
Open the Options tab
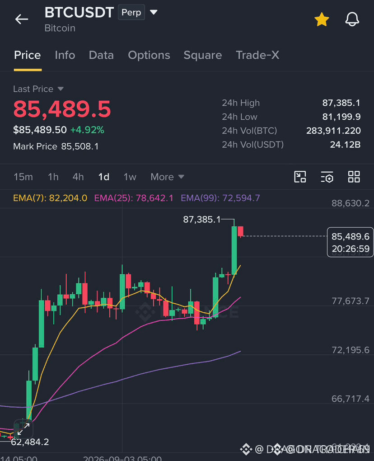coord(149,55)
